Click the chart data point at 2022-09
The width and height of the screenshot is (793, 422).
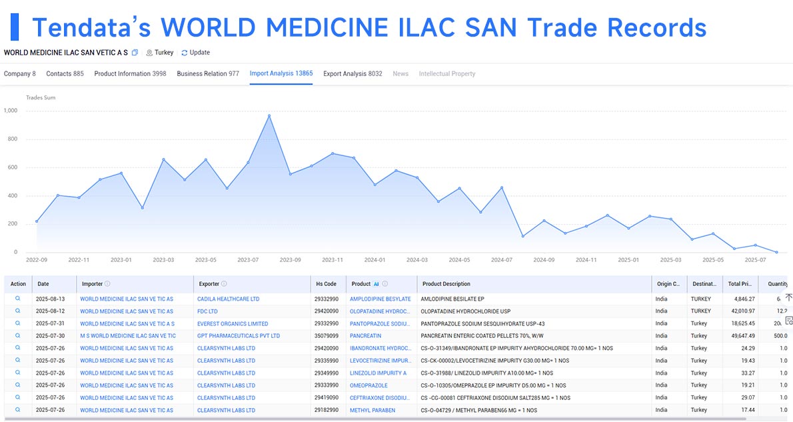pos(37,221)
